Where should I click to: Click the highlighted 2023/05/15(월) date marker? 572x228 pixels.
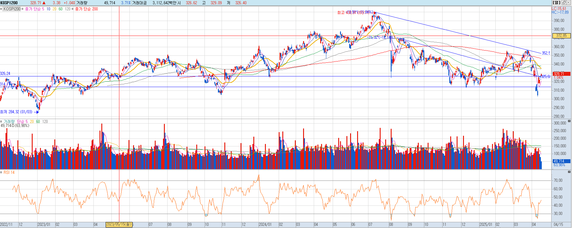(x=119, y=224)
